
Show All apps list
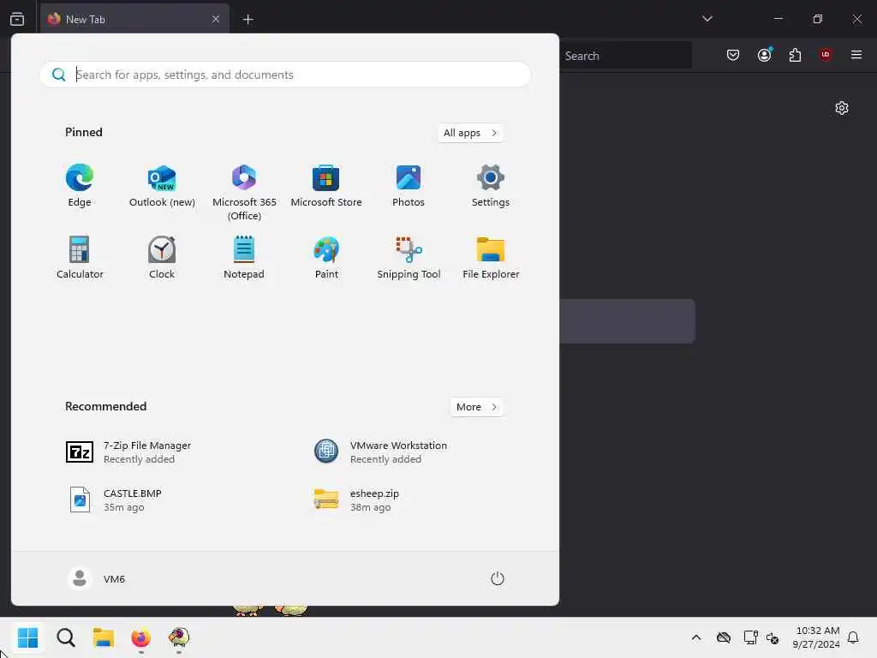tap(470, 133)
